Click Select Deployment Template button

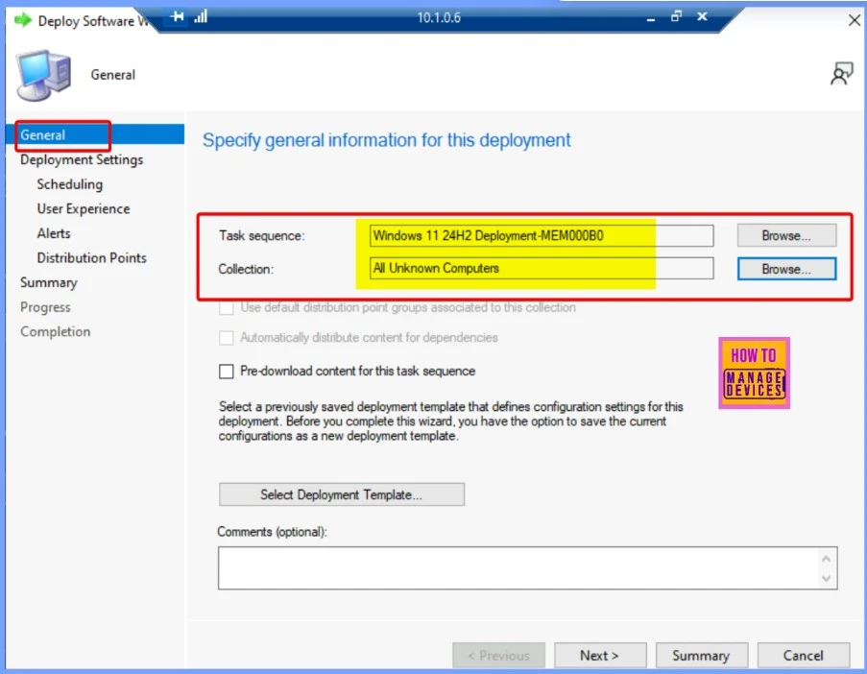pyautogui.click(x=342, y=494)
